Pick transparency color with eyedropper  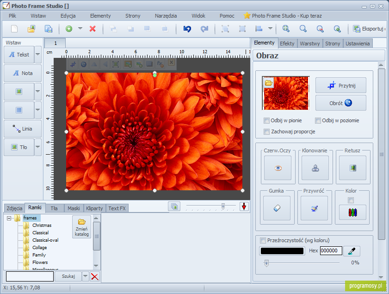352,251
